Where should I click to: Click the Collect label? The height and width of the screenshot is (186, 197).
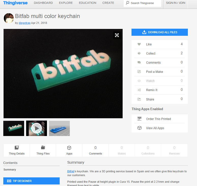[151, 54]
